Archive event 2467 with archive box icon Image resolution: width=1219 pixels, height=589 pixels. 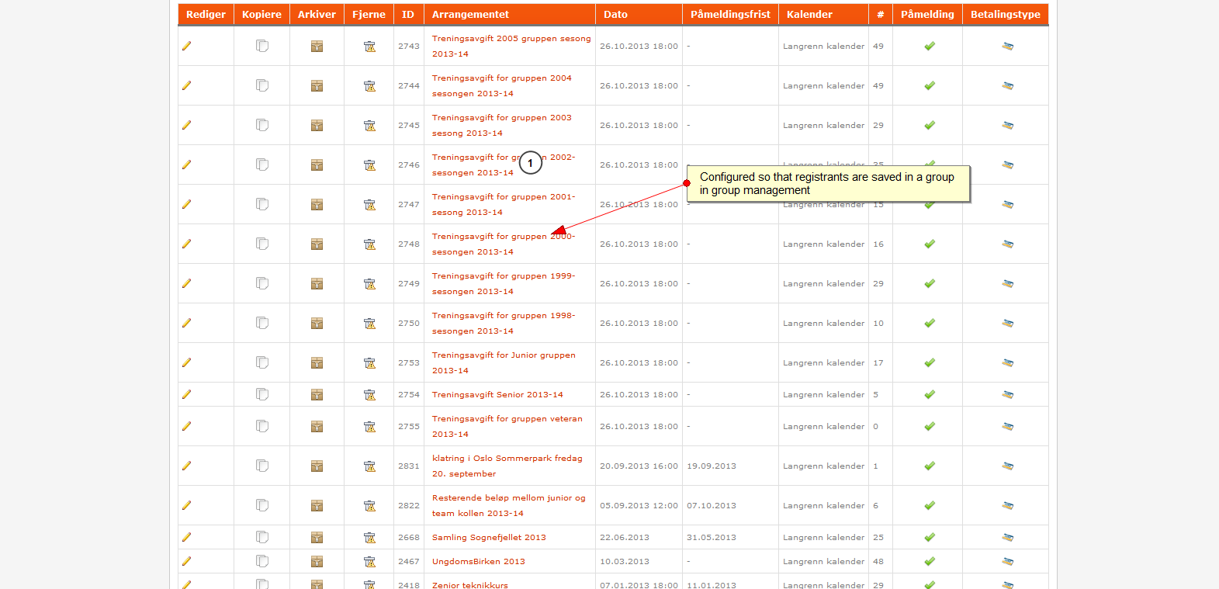pyautogui.click(x=317, y=561)
